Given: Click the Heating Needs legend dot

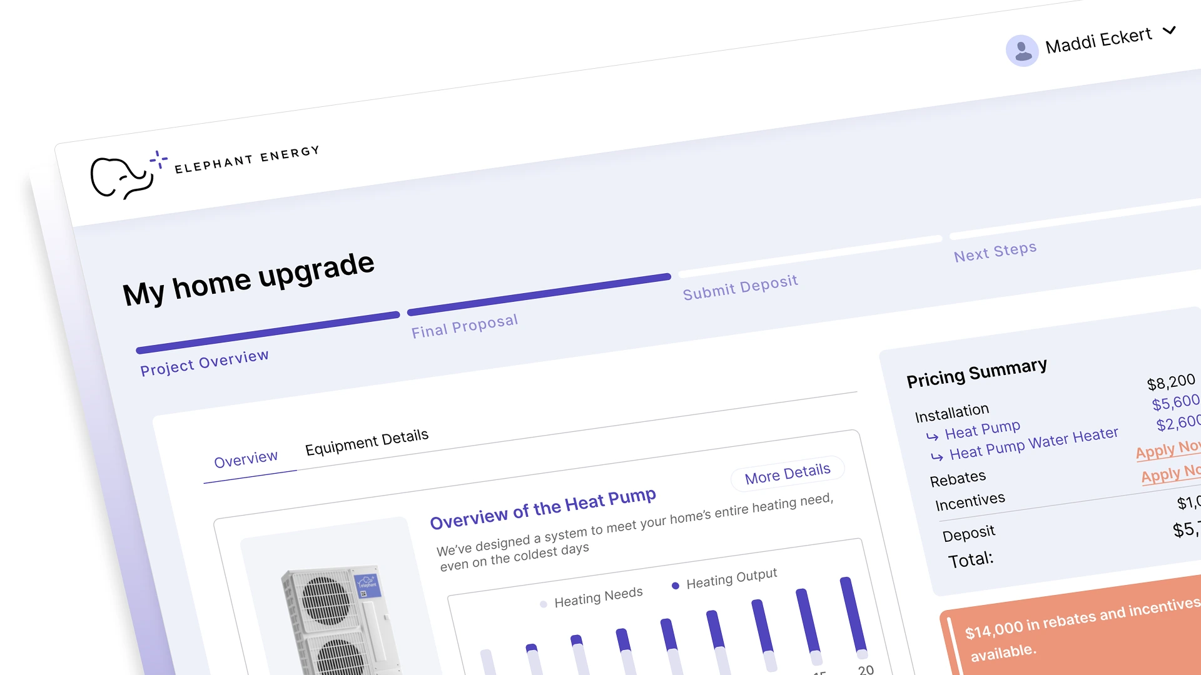Looking at the screenshot, I should click(x=543, y=604).
